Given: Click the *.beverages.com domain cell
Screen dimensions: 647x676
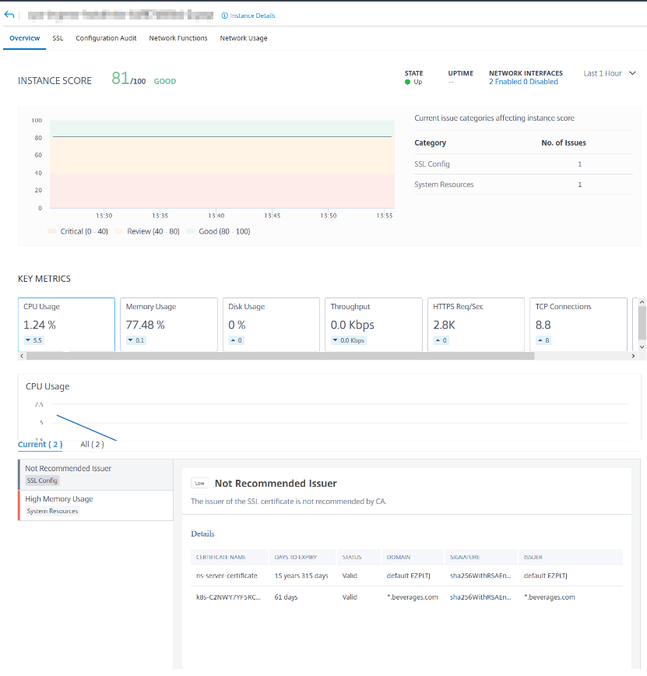Looking at the screenshot, I should tap(412, 597).
